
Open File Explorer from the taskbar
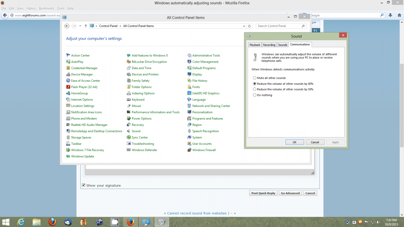[36, 222]
